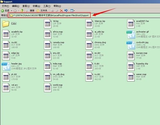The height and width of the screenshot is (125, 160).
Task: Select the ai_utils.lsp file icon
Action: (89, 34)
